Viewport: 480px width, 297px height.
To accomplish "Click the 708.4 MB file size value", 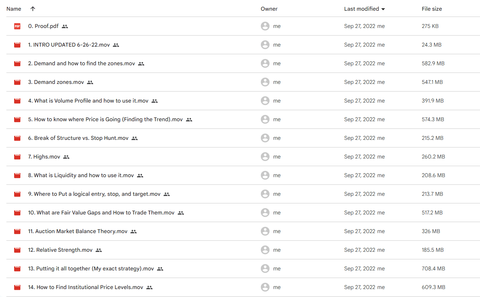I will pos(433,269).
